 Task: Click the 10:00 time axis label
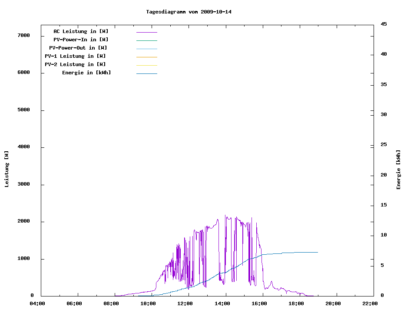click(x=148, y=303)
